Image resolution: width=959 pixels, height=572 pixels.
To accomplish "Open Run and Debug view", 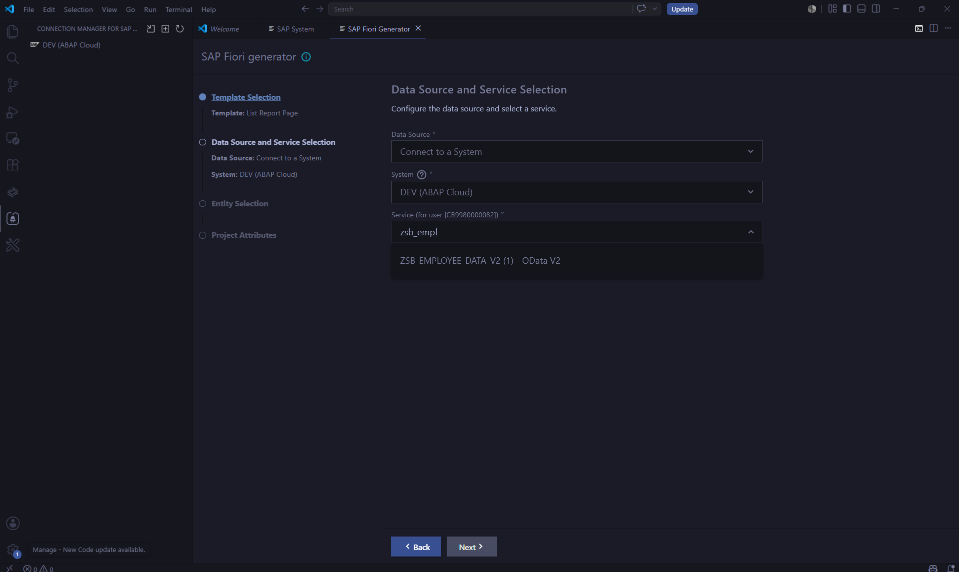I will click(13, 112).
